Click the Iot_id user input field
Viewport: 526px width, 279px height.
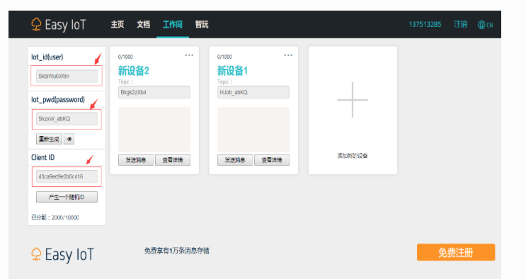tap(67, 76)
